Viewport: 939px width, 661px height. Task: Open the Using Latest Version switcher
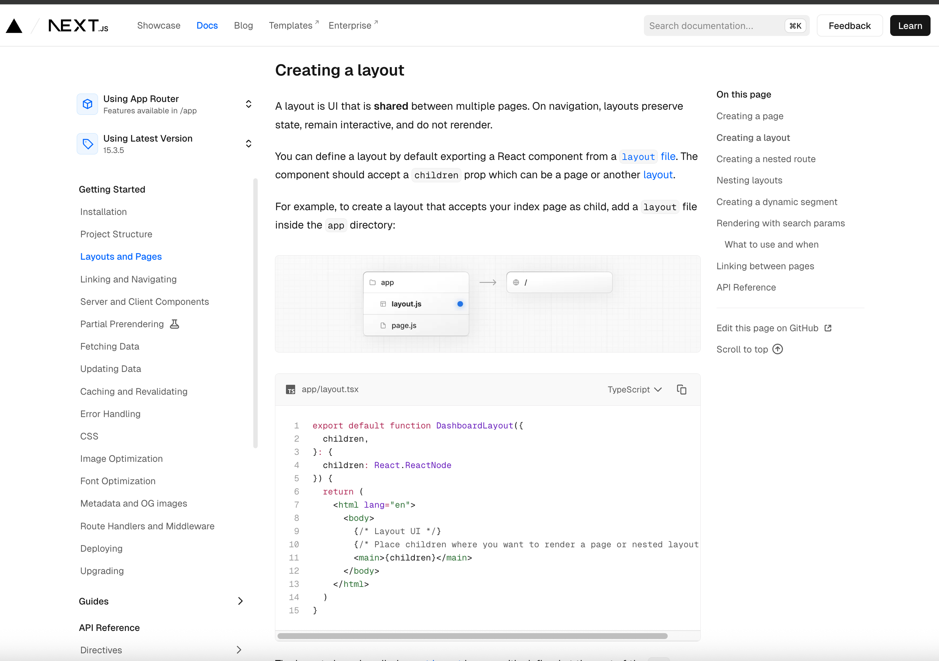[165, 144]
